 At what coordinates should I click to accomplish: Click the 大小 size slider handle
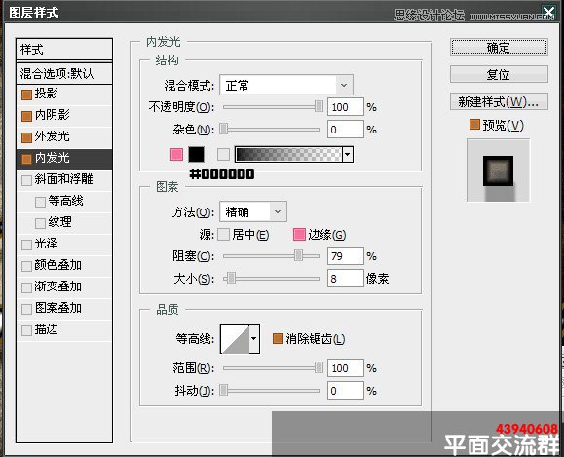[231, 278]
